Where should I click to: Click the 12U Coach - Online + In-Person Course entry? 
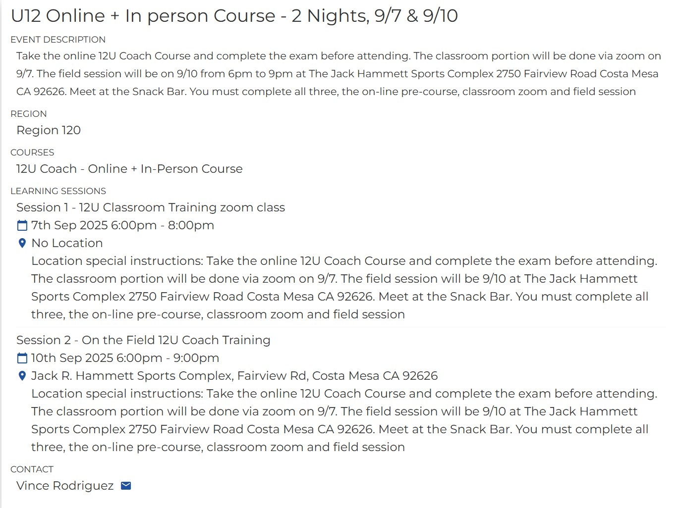129,169
